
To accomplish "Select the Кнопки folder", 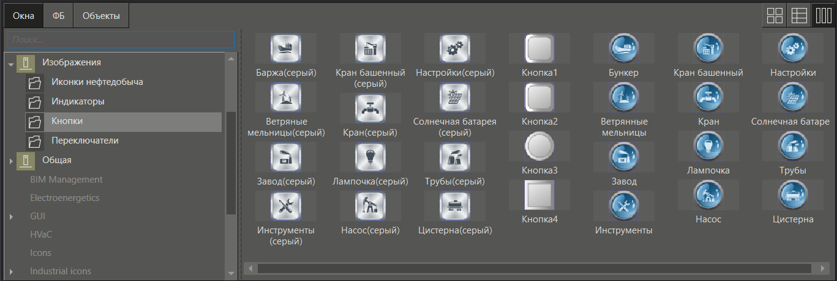I will click(x=123, y=122).
